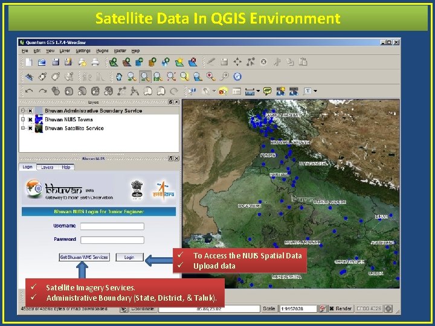Open the Layer menu
435x326 pixels.
(x=65, y=51)
